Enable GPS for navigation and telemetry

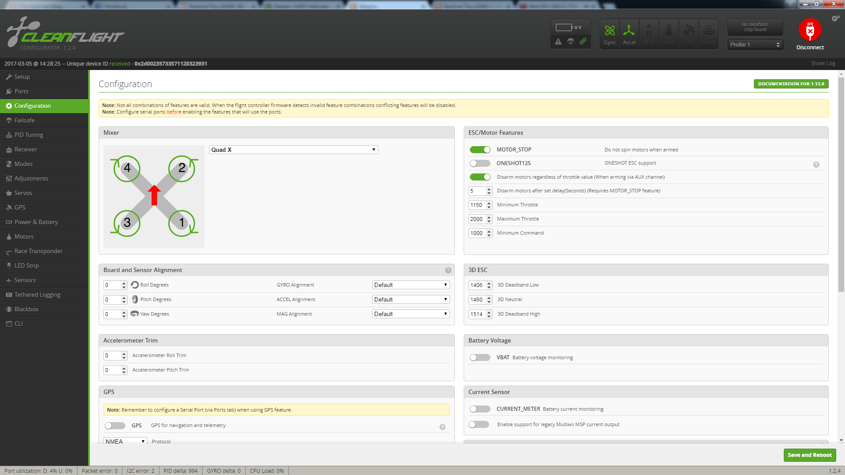115,426
